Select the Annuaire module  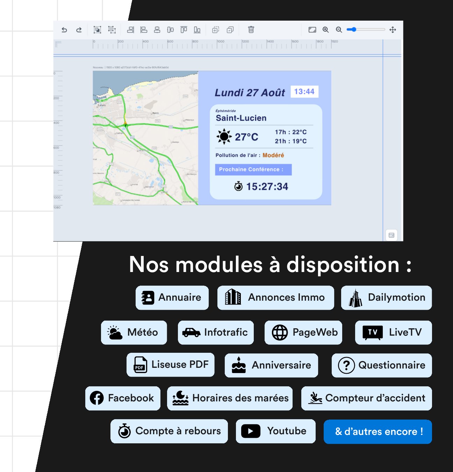pyautogui.click(x=172, y=298)
